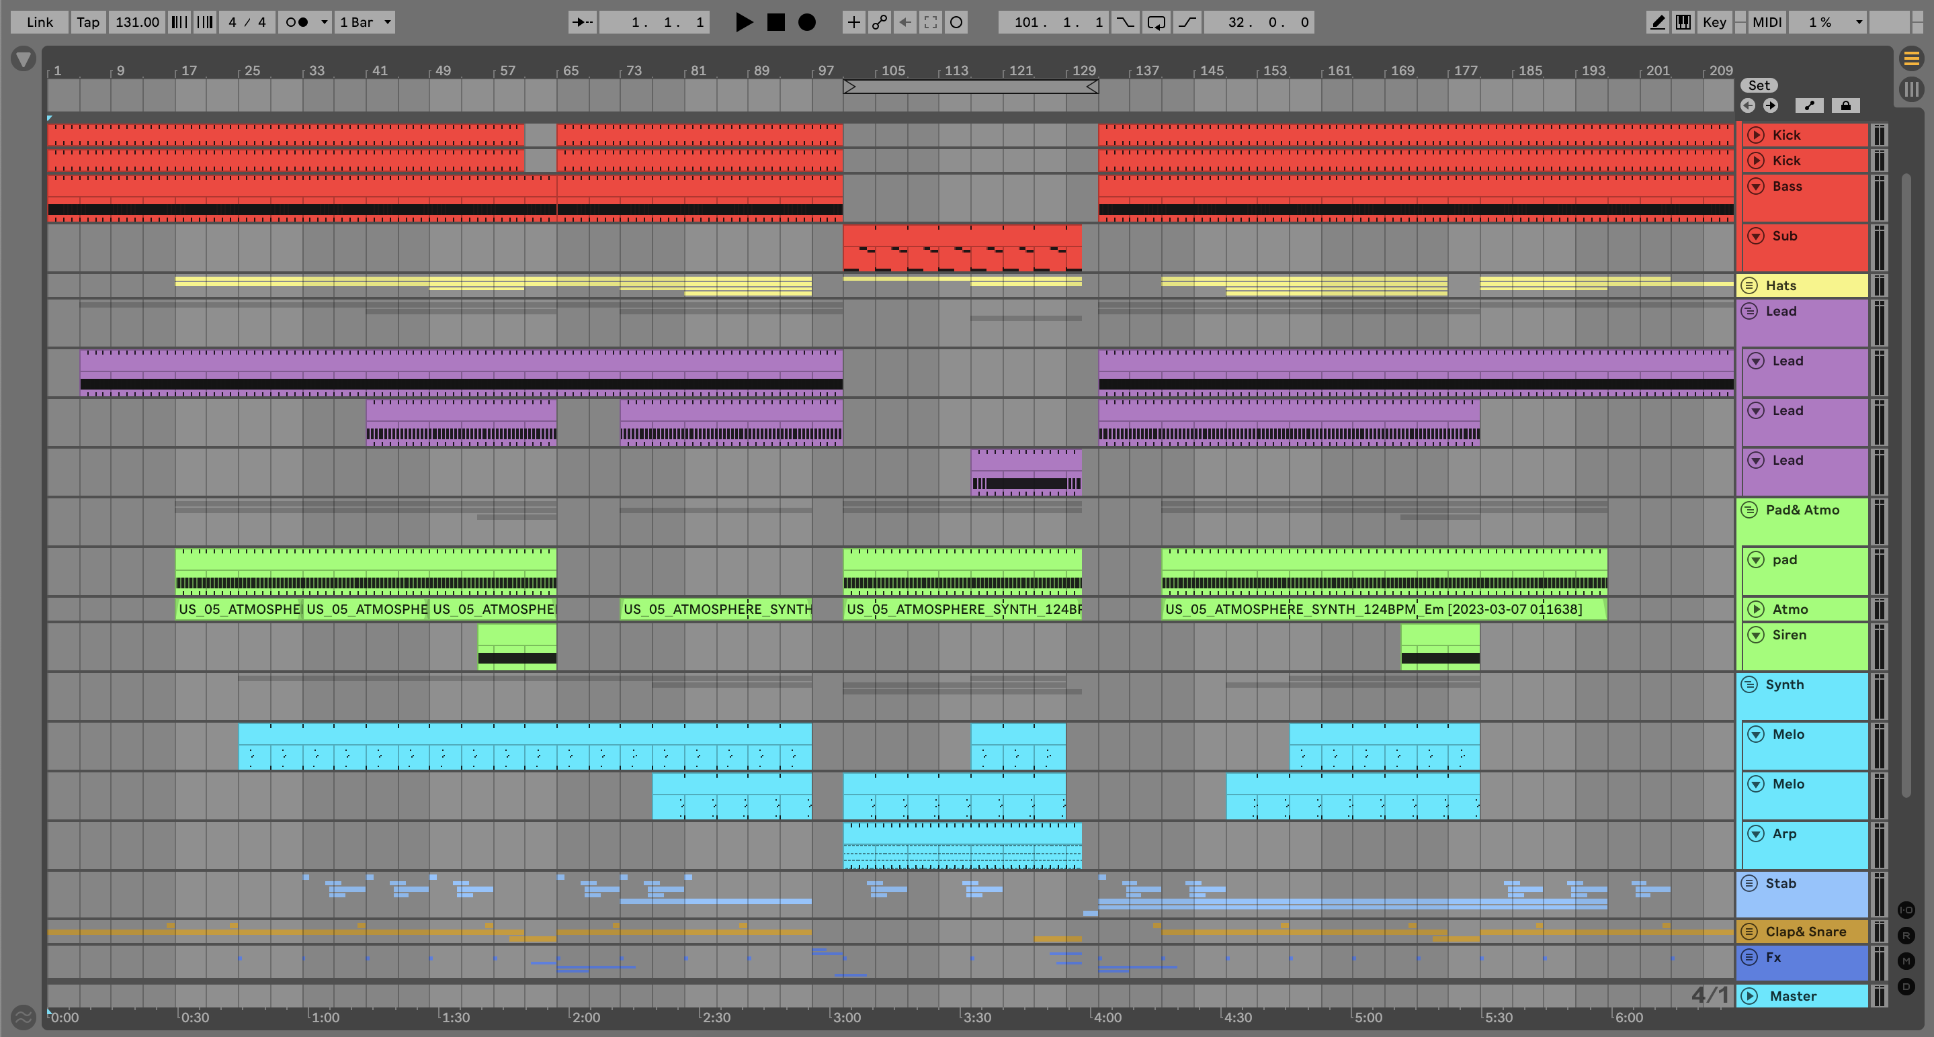The image size is (1934, 1037).
Task: Click the Automation Arm icon
Action: [879, 23]
